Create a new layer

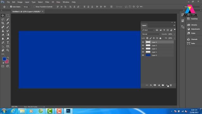point(167,85)
